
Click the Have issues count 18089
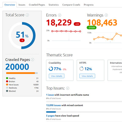pyautogui.click(x=36, y=84)
